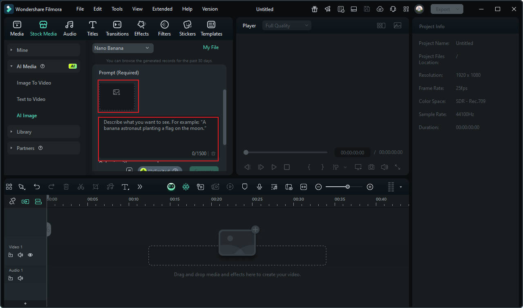Select AI Image option
Viewport: 523px width, 308px height.
pyautogui.click(x=27, y=116)
